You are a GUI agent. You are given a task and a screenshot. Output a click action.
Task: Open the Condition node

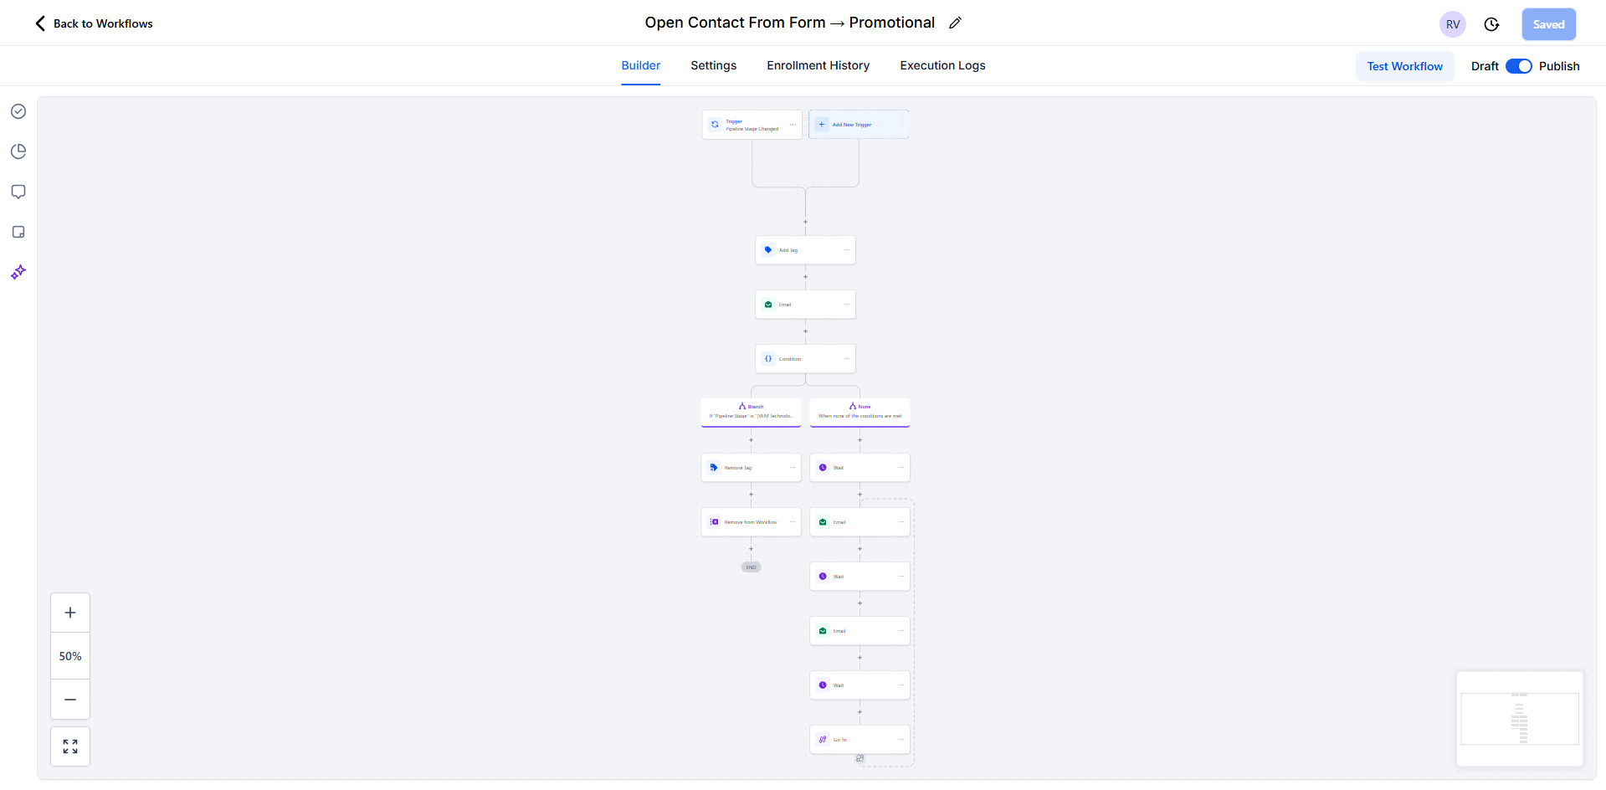805,359
